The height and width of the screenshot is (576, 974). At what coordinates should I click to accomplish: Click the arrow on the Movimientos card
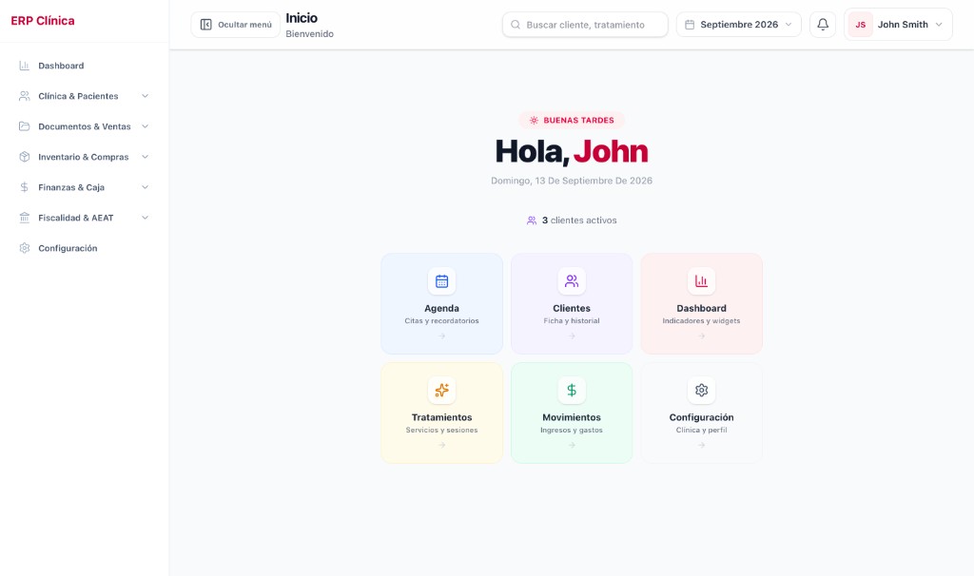[x=572, y=445]
